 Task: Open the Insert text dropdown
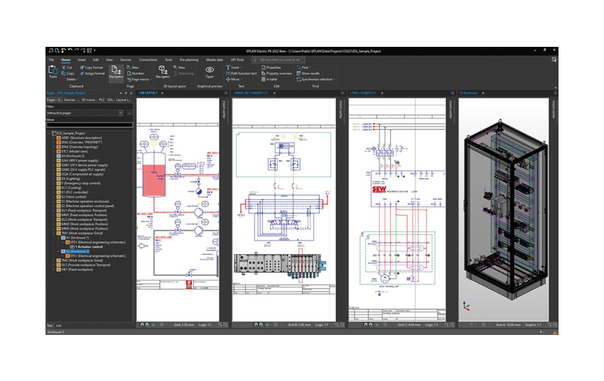click(x=241, y=67)
